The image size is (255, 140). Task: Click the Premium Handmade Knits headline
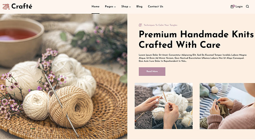click(196, 40)
